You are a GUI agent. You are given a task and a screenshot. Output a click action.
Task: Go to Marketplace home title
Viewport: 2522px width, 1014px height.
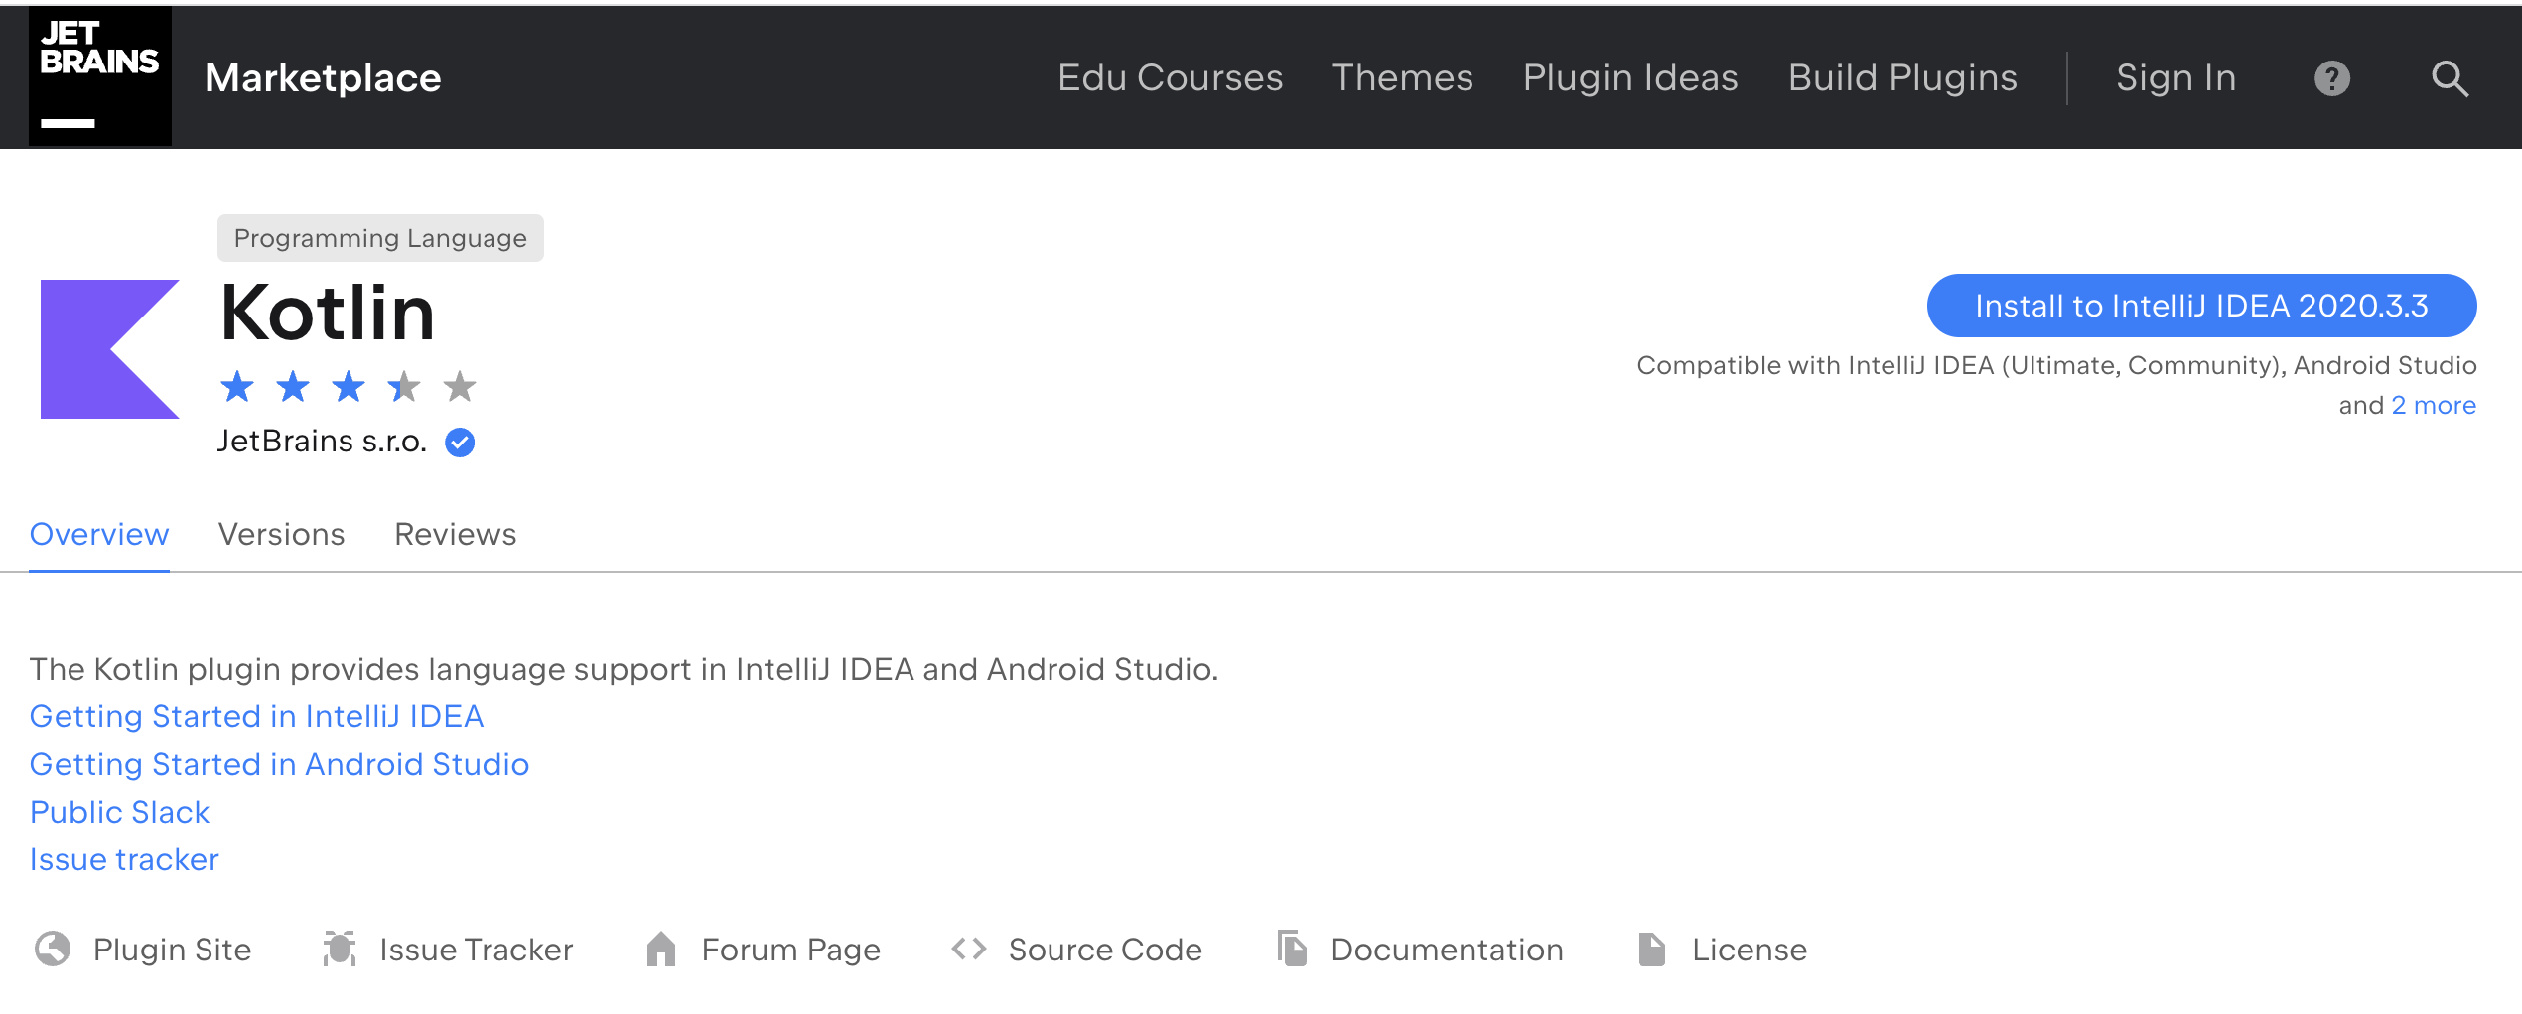coord(323,77)
